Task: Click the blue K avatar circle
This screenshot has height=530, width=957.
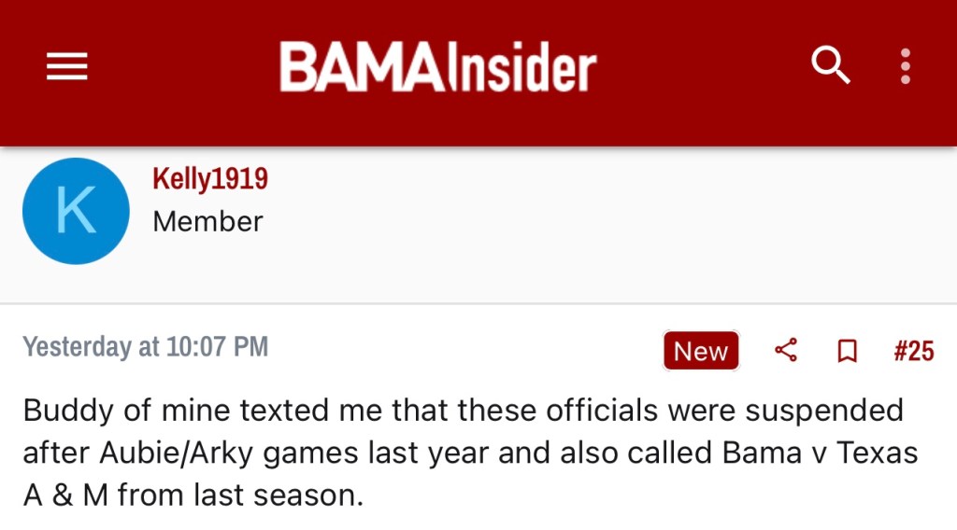Action: [x=75, y=211]
